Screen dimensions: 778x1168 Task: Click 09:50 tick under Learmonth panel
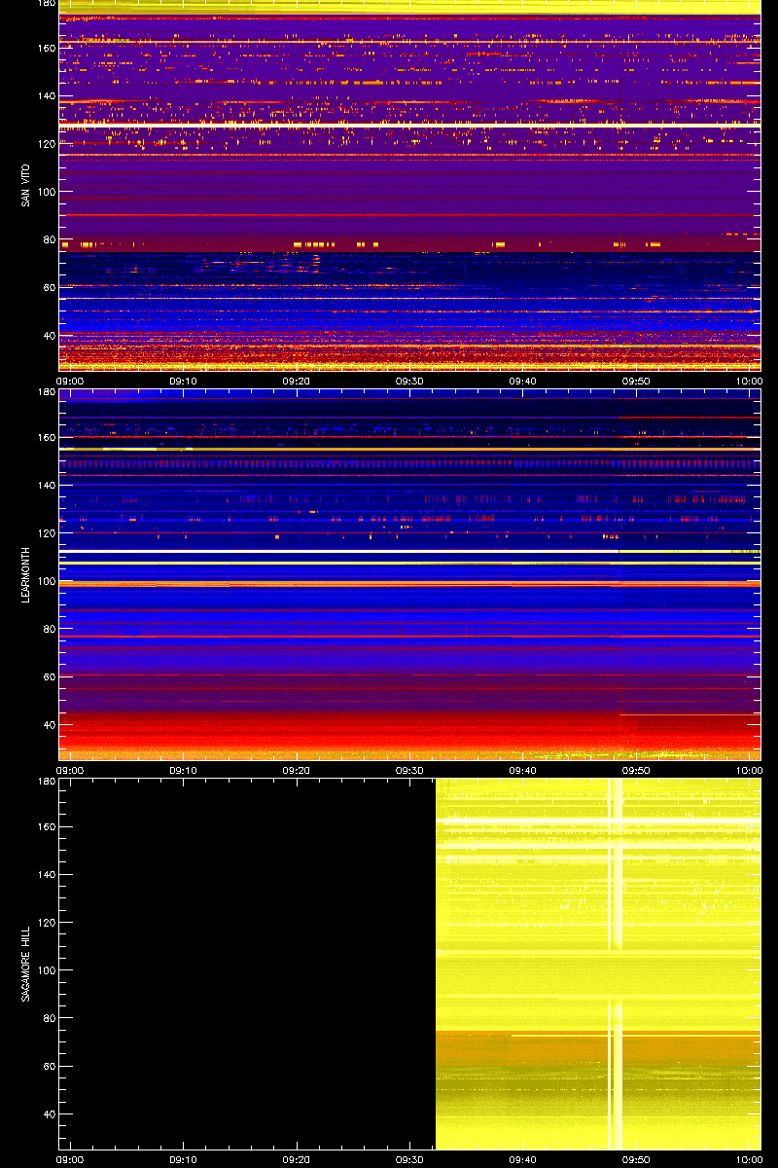pyautogui.click(x=636, y=771)
